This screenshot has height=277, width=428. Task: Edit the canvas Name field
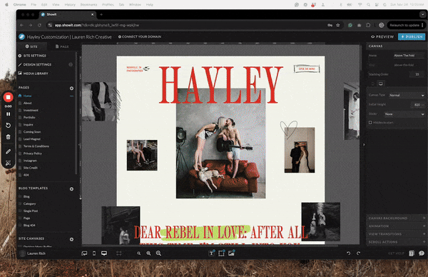(x=409, y=56)
